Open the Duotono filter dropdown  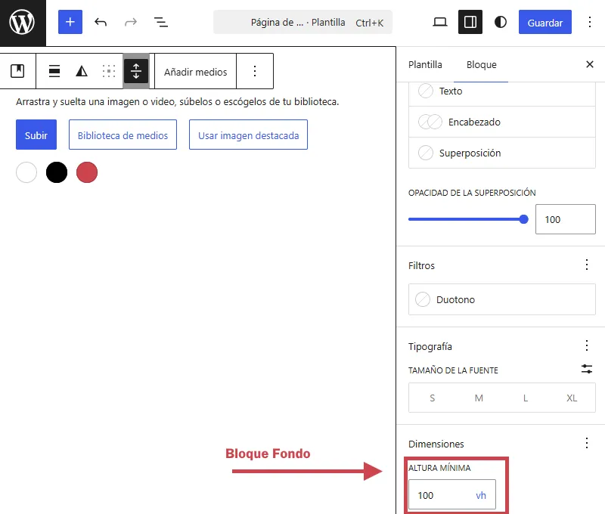pos(501,299)
